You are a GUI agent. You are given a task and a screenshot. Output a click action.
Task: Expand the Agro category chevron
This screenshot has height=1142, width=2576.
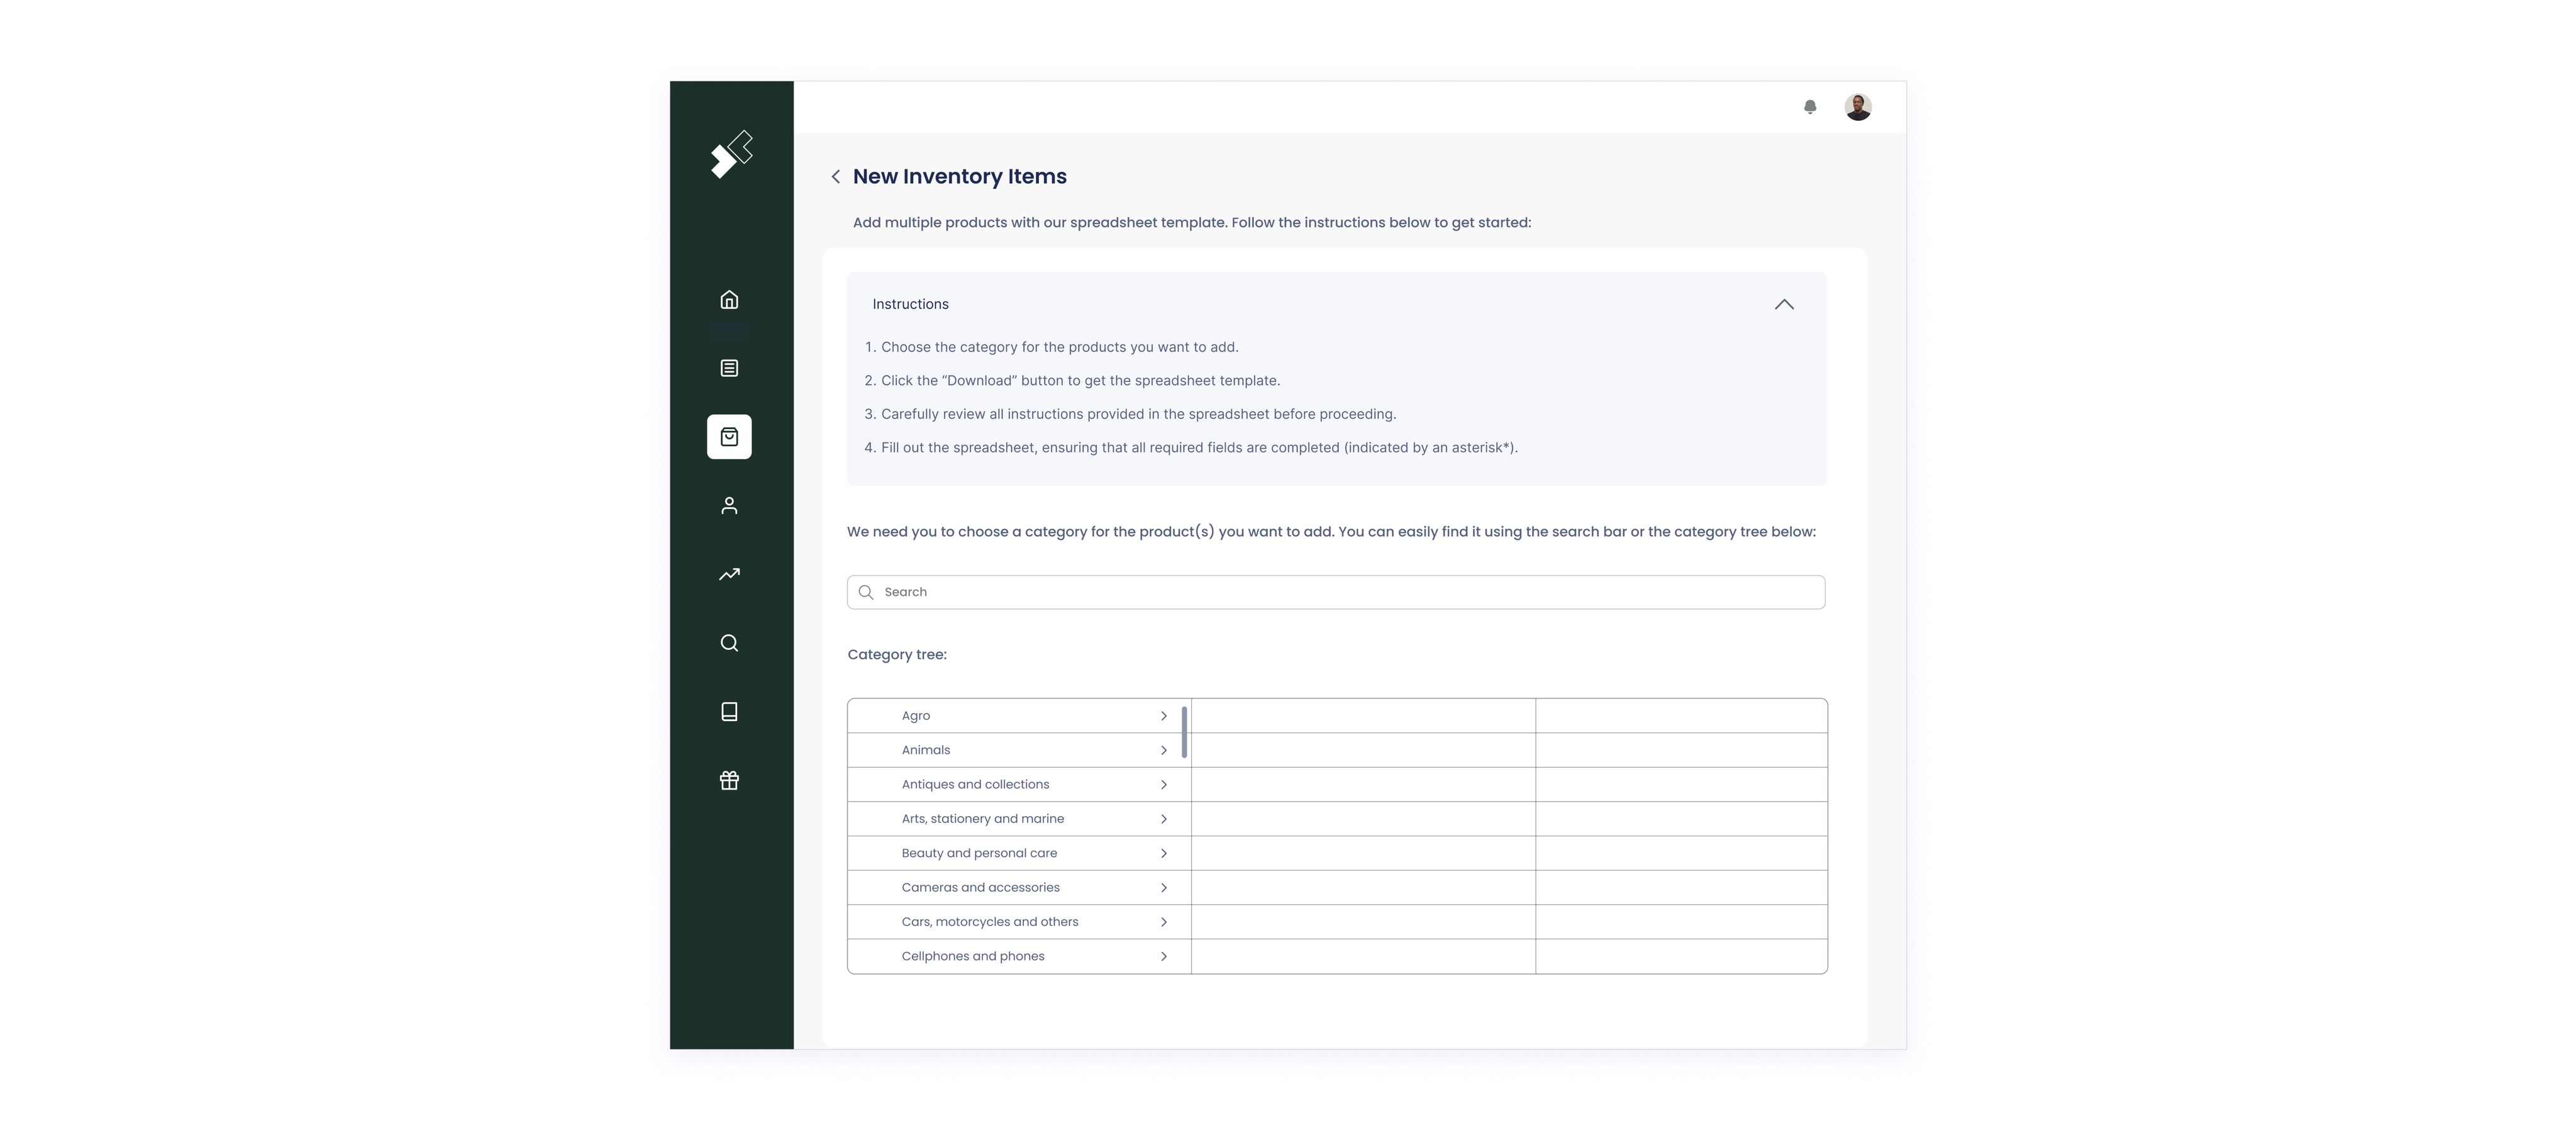point(1163,715)
